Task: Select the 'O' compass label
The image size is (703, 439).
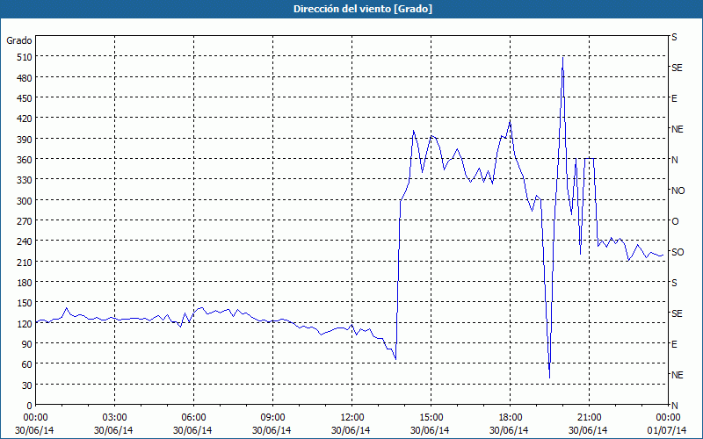Action: [675, 221]
